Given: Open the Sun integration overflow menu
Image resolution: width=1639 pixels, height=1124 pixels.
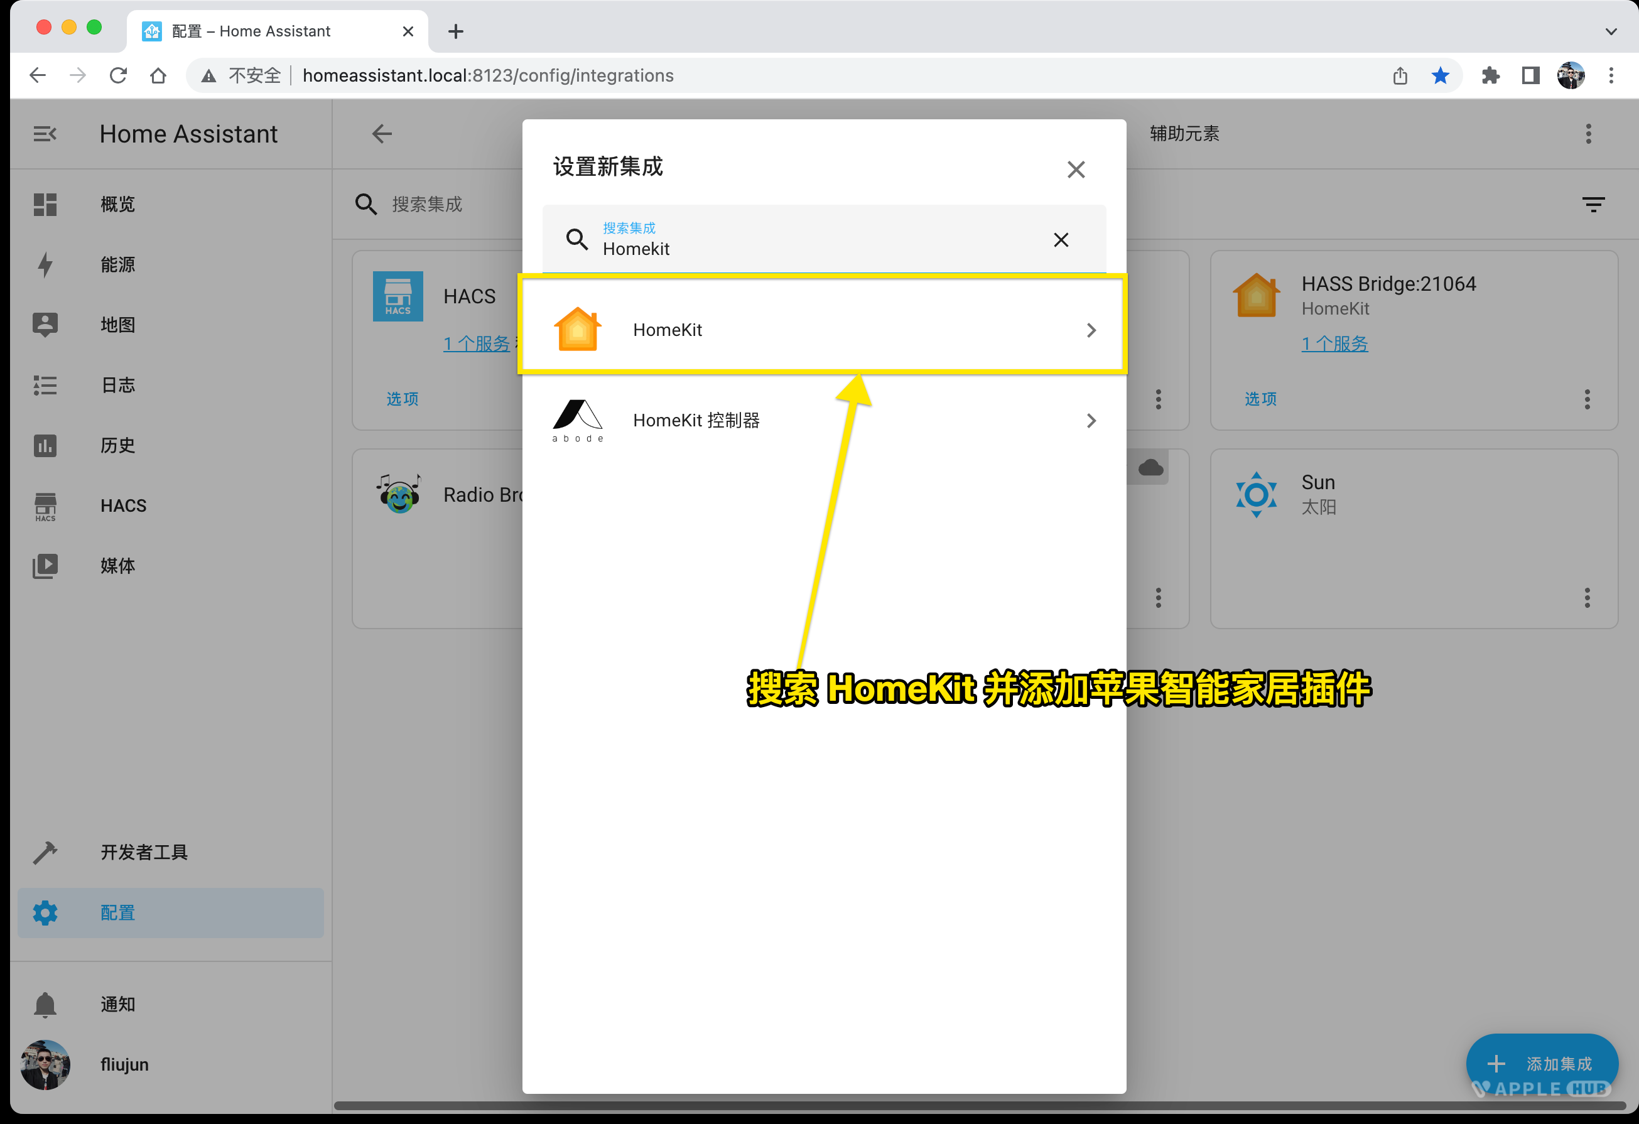Looking at the screenshot, I should pos(1587,597).
